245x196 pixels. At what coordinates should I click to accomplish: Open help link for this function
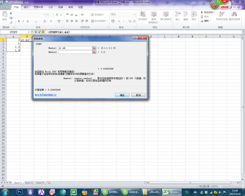click(46, 95)
